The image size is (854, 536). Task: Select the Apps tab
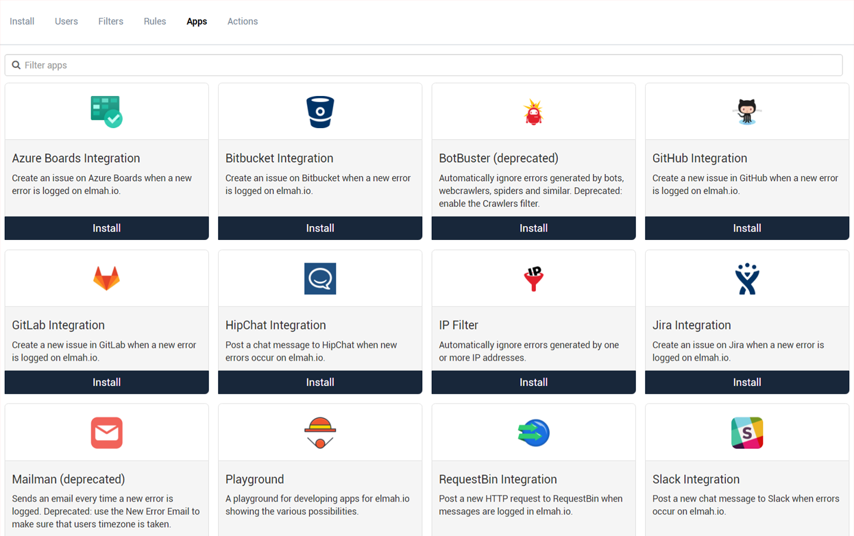[x=197, y=21]
